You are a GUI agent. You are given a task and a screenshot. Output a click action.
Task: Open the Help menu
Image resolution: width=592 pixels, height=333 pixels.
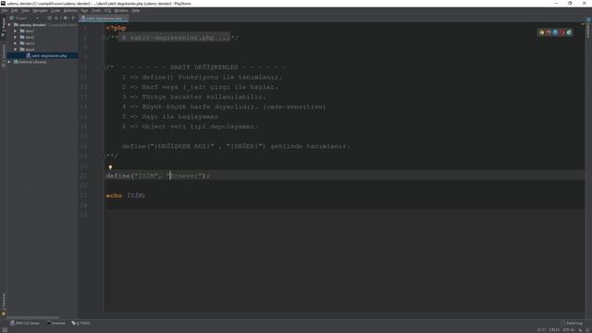click(x=136, y=11)
